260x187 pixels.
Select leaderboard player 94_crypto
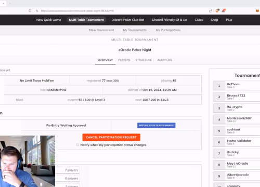(x=237, y=108)
